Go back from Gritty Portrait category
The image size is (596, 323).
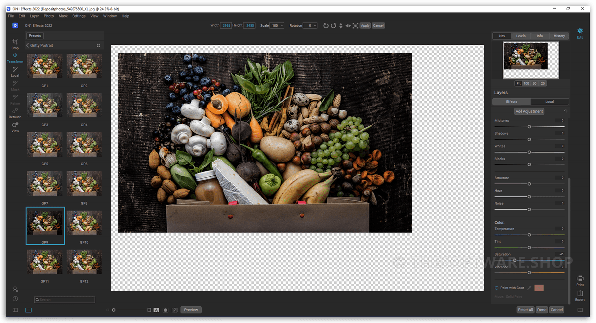pos(28,45)
